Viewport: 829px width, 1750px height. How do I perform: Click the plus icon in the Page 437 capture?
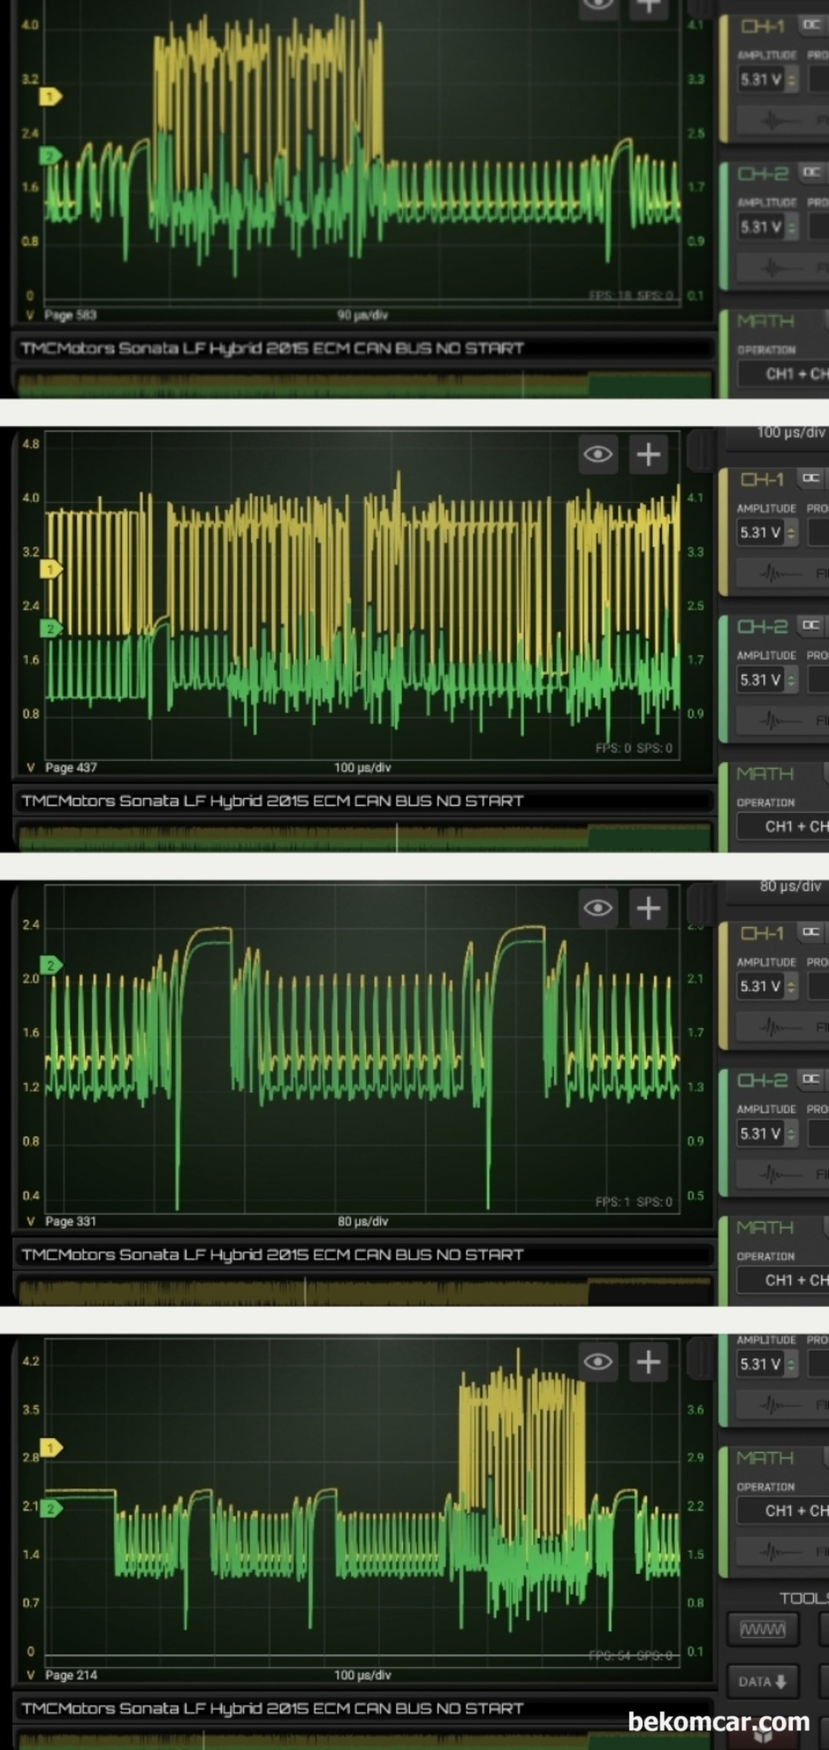(649, 454)
